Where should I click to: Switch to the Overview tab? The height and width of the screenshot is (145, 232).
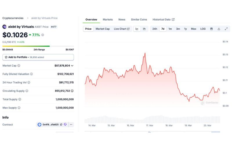[91, 19]
